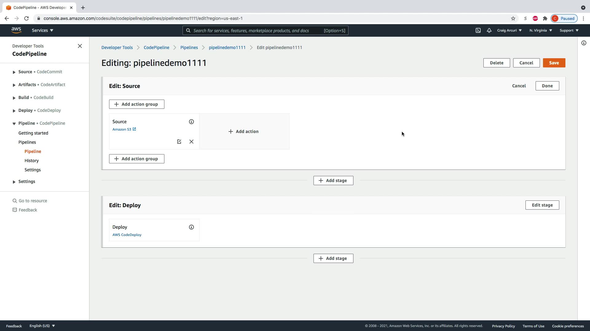Screen dimensions: 590x331
Task: Click Done on Edit Source stage
Action: pyautogui.click(x=547, y=86)
